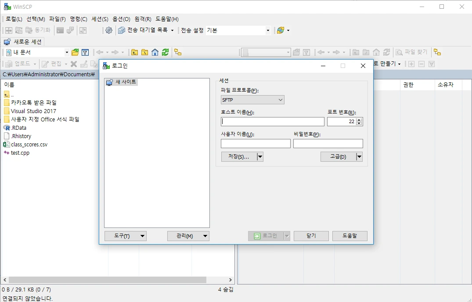Click the back navigation arrow
Screen dimensions: 472x302
[x=100, y=52]
